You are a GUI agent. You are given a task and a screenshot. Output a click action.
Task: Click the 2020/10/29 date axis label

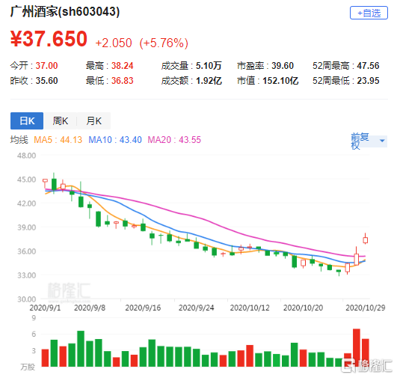pyautogui.click(x=366, y=308)
